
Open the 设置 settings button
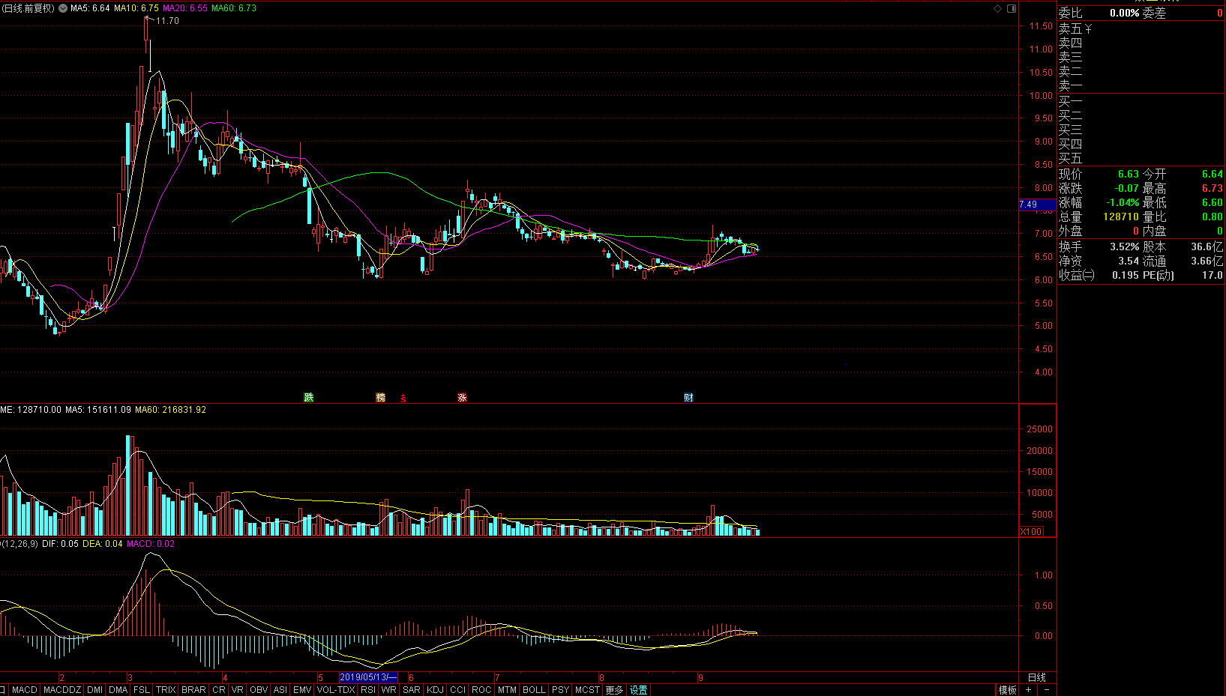tap(638, 690)
